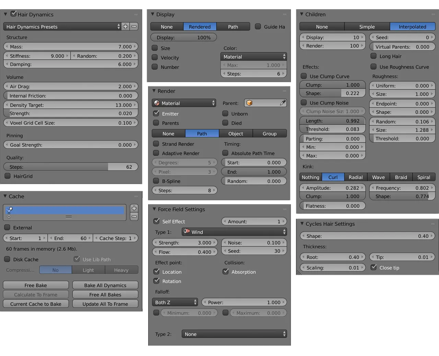Disable Self Effect in Force Field

click(156, 221)
